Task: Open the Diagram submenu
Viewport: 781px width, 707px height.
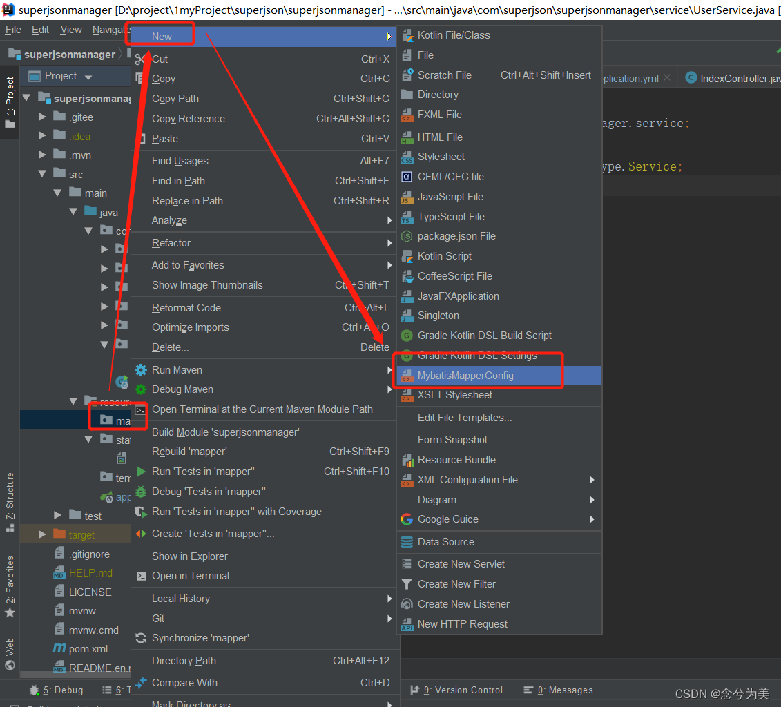Action: click(x=499, y=500)
